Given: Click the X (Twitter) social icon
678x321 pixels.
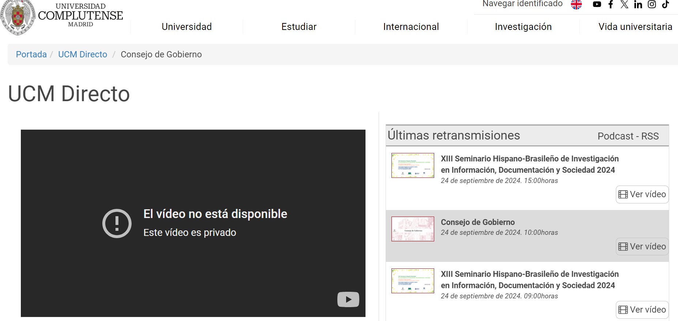Looking at the screenshot, I should pos(624,4).
